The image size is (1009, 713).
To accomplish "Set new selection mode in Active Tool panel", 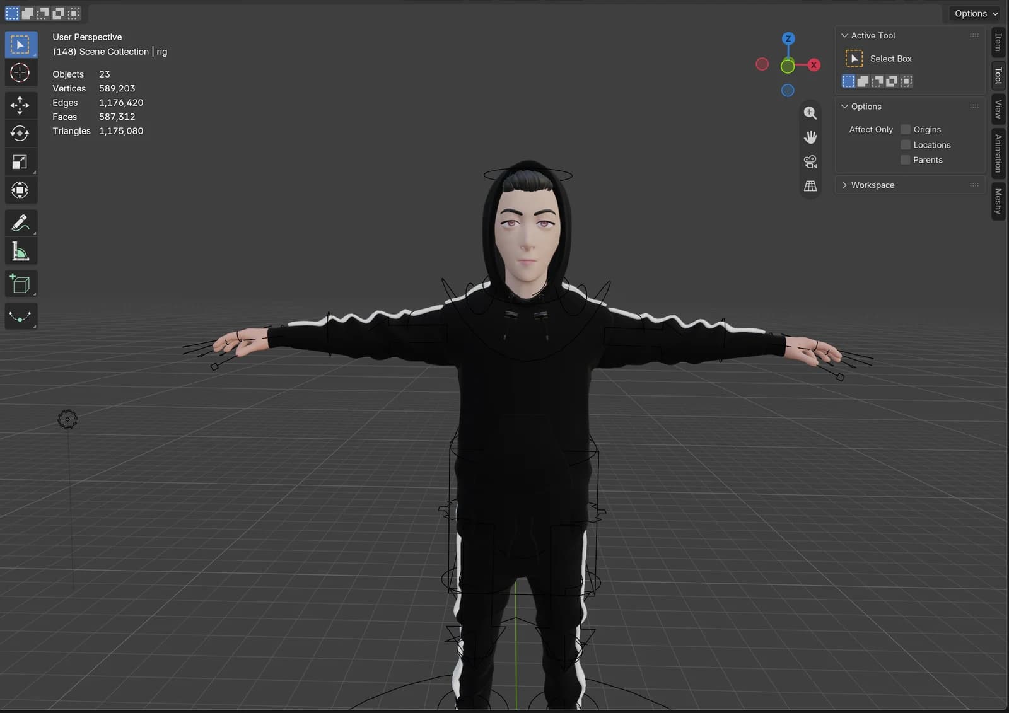I will click(x=848, y=81).
